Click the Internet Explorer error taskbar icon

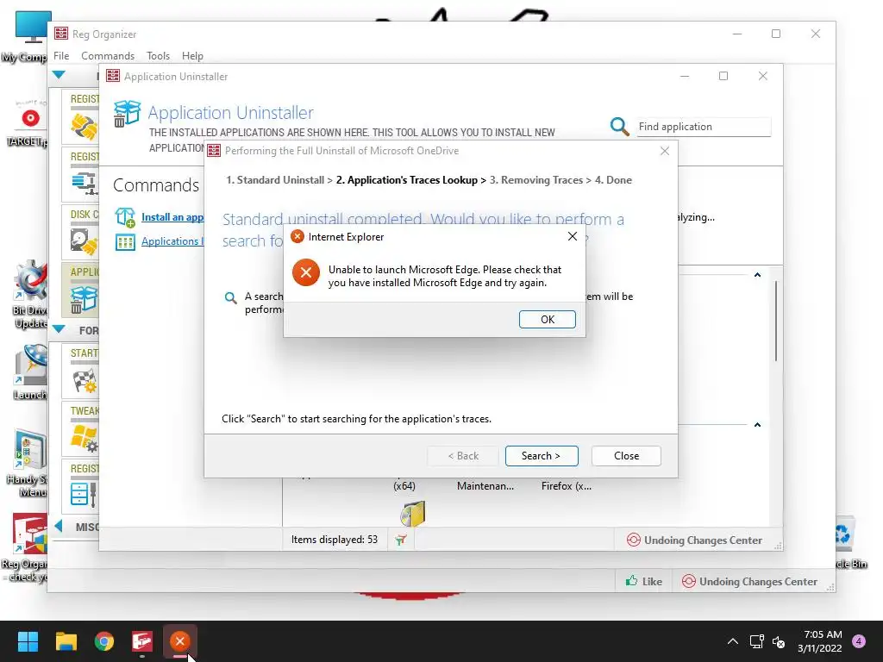click(179, 641)
